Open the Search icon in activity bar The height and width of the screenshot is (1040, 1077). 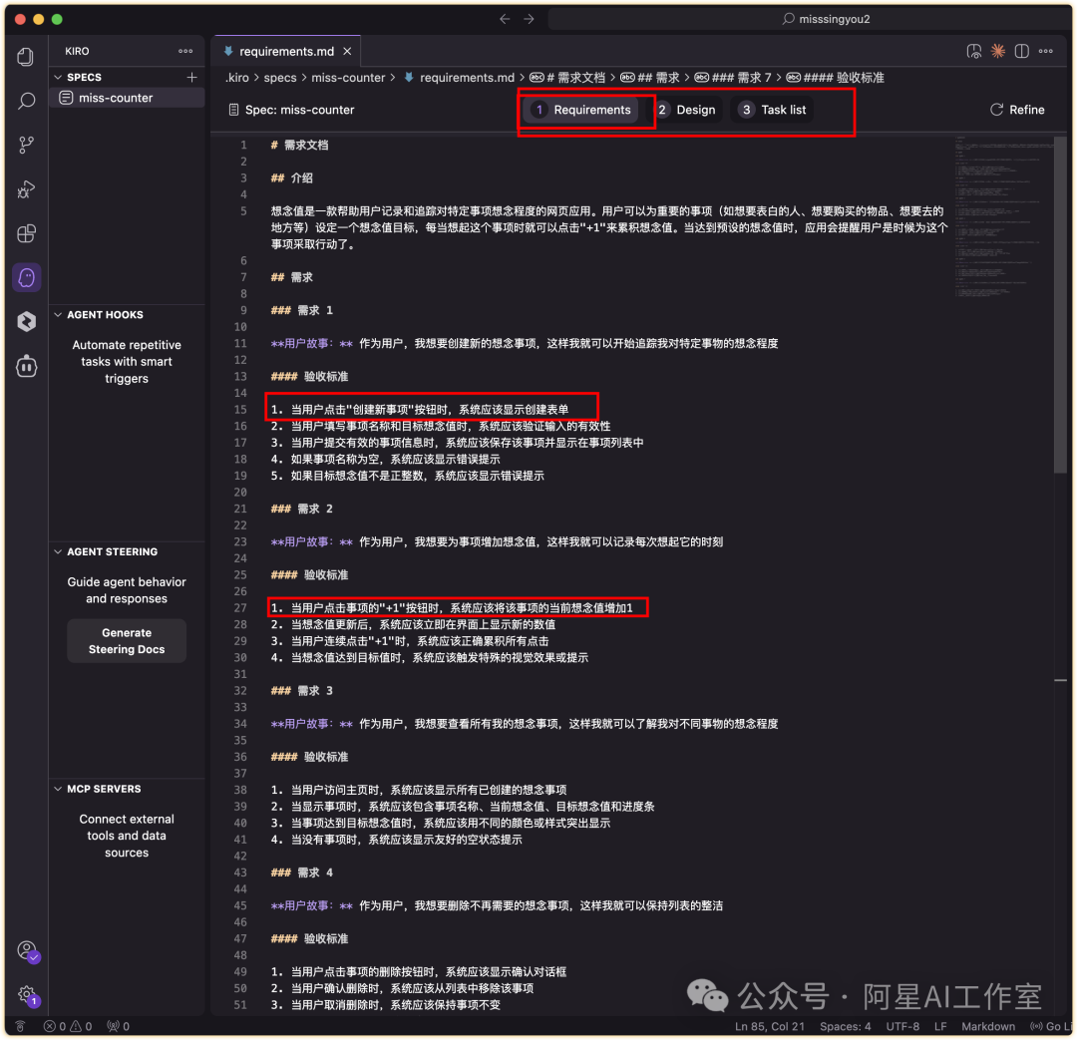pyautogui.click(x=26, y=101)
